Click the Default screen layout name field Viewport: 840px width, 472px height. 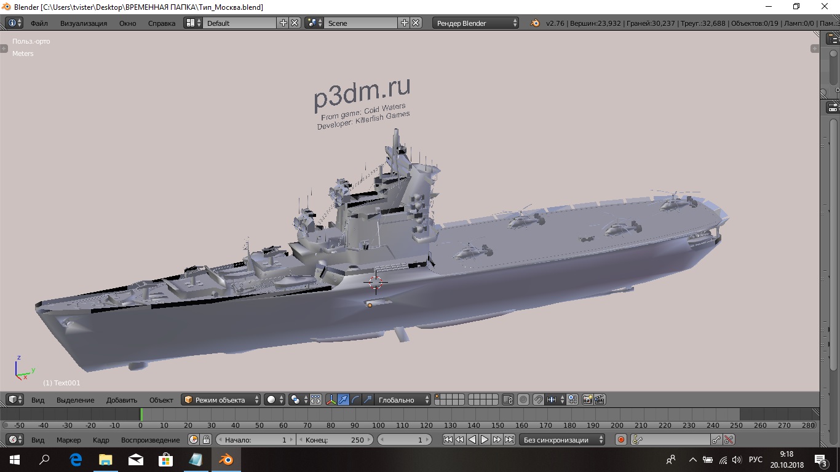(240, 23)
